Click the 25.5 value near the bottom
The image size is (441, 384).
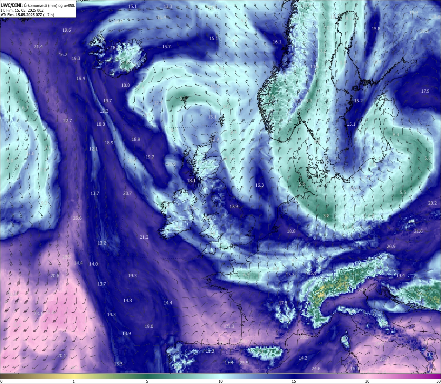coord(244,363)
